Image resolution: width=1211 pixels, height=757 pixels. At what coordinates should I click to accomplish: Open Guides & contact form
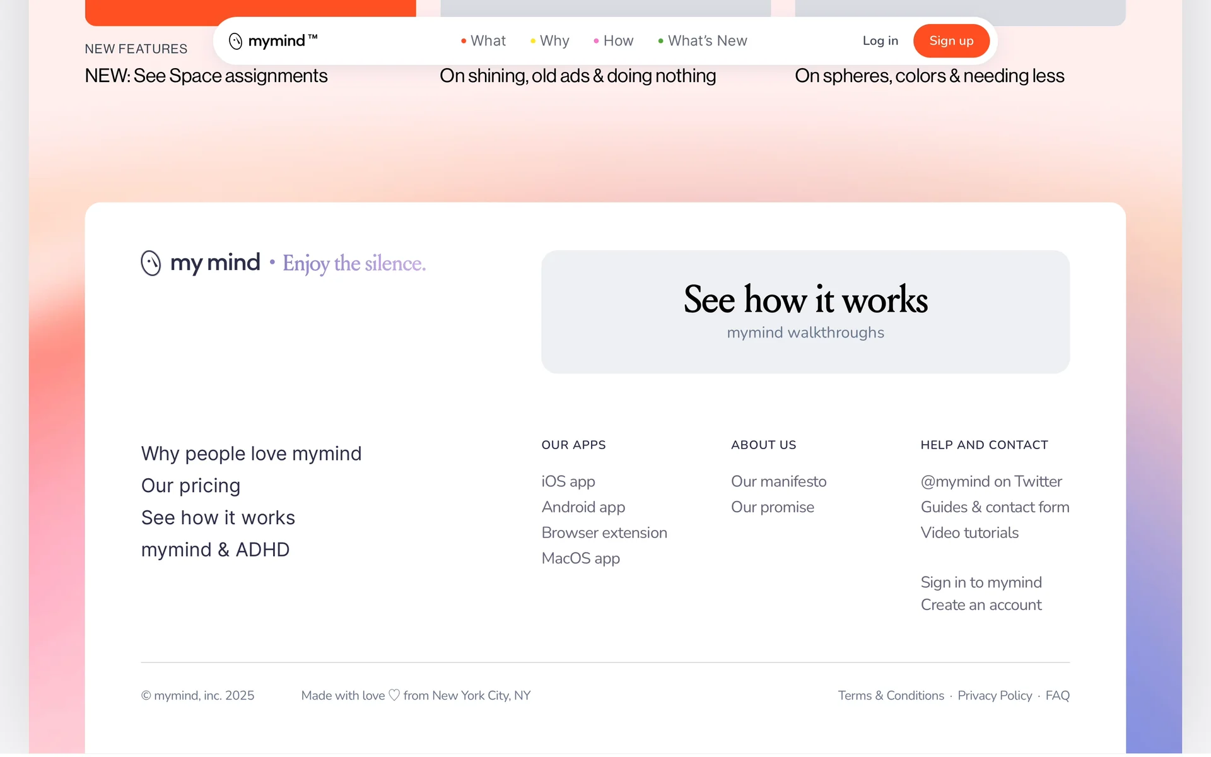995,507
